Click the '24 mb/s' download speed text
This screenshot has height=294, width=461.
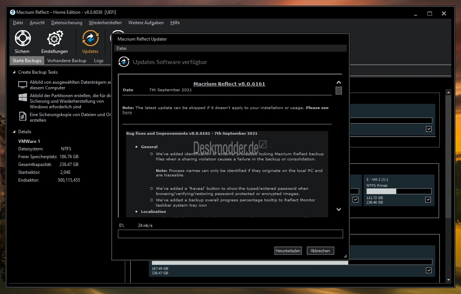145,226
